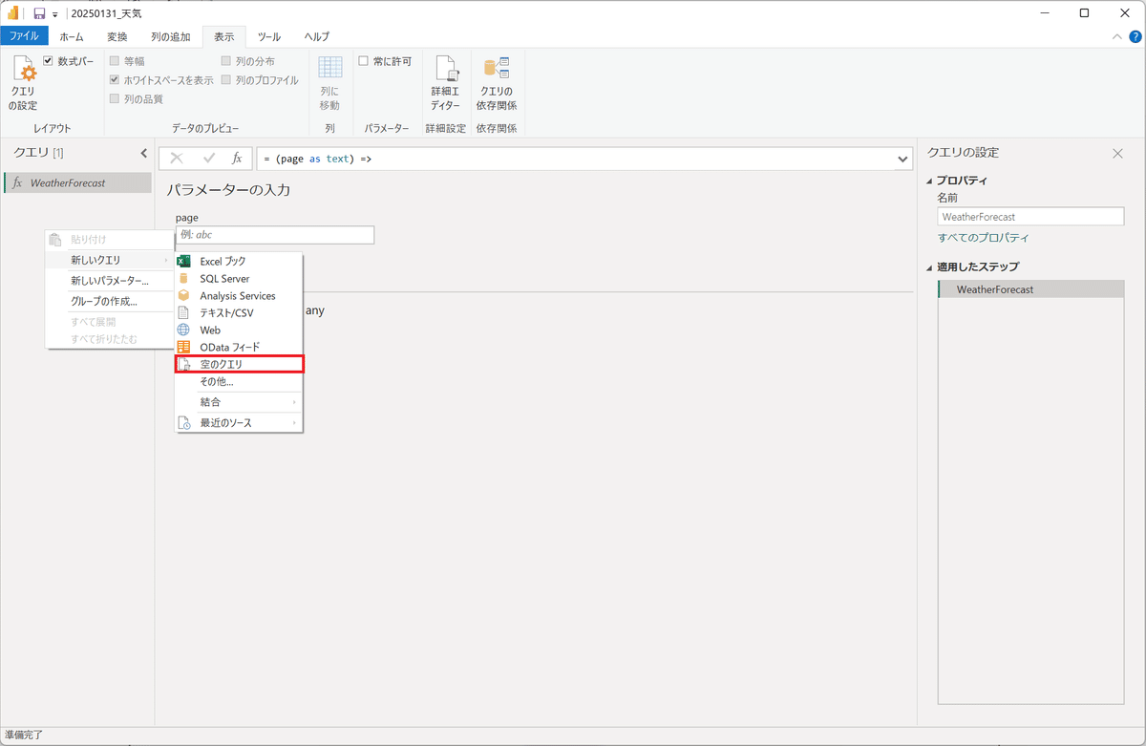Toggle 列の品質 checkbox
Screen dimensions: 1146x746
pos(115,98)
